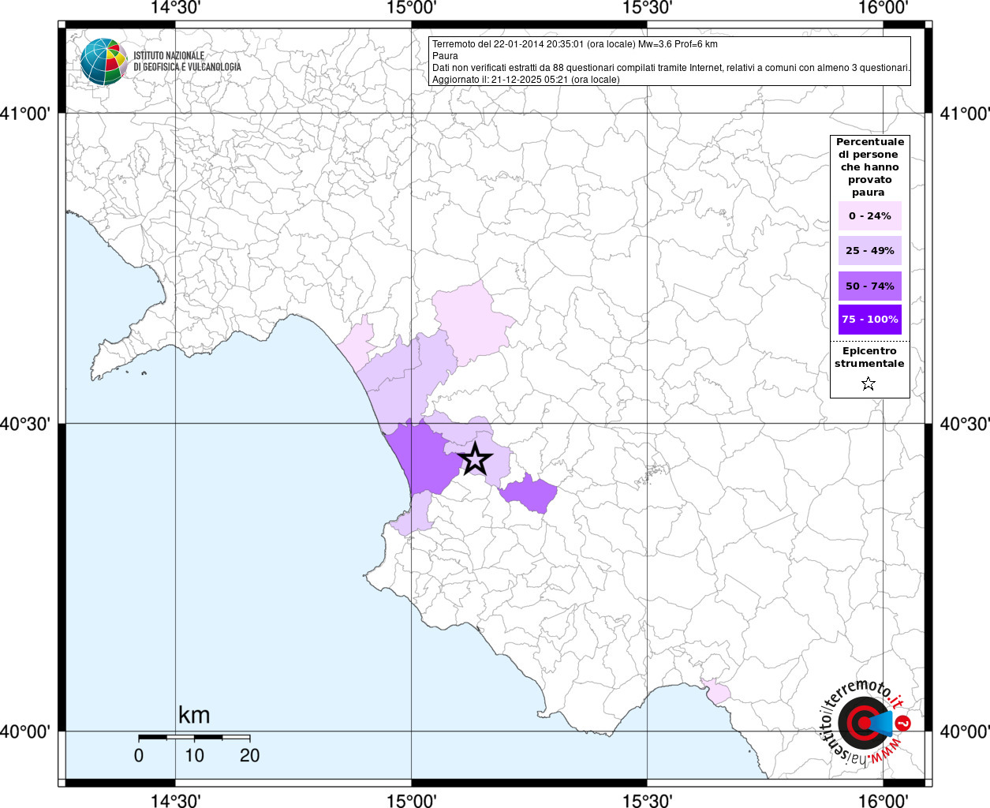Click the dark purple municipality southeast of the epicenter
This screenshot has height=808, width=990.
[530, 494]
